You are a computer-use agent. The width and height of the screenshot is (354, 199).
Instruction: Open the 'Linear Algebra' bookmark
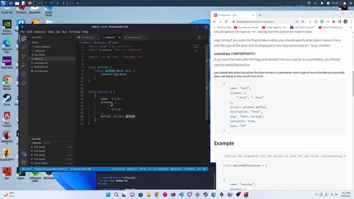(275, 28)
